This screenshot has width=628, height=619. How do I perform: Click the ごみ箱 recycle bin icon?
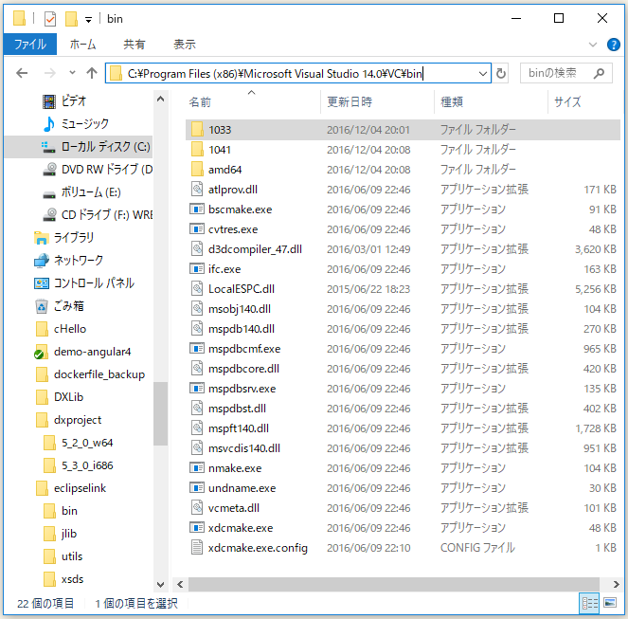[x=42, y=306]
